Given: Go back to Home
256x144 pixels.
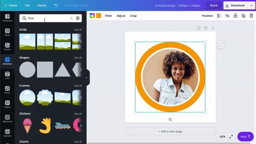Looking at the screenshot, I should pos(11,5).
